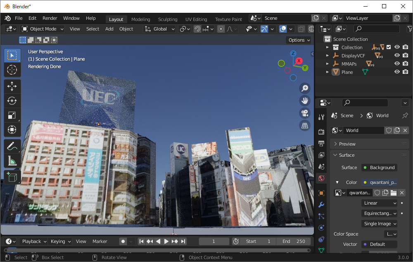Toggle show gizmo button
The width and height of the screenshot is (413, 262).
(x=264, y=29)
